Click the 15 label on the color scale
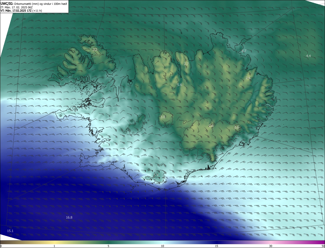Viewport: 325px width, 248px height. [217, 246]
